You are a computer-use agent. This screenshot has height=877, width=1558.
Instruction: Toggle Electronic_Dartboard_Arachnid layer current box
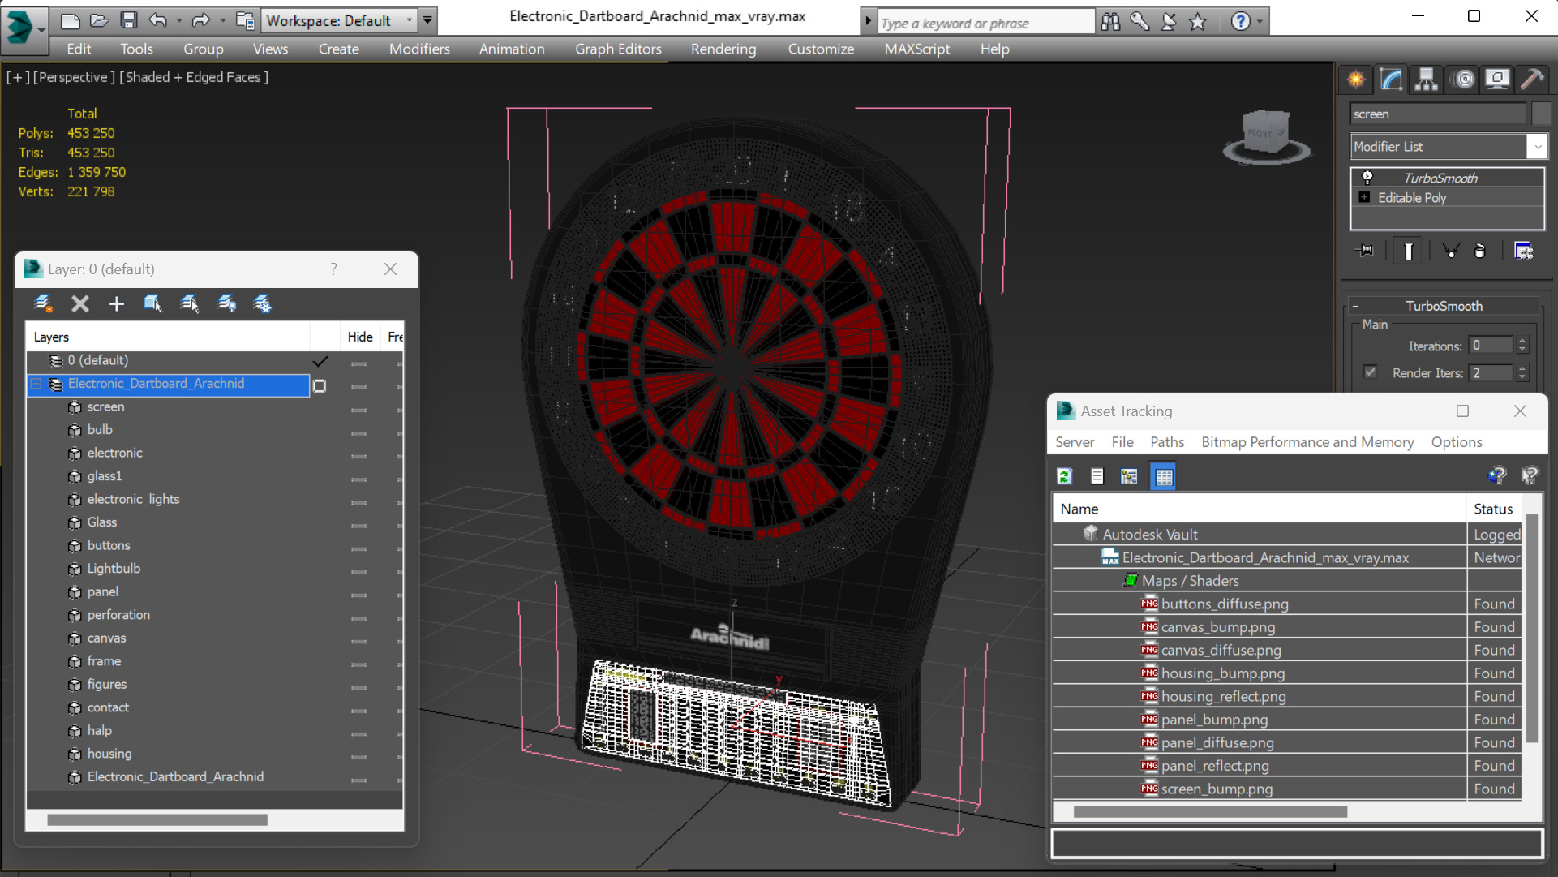click(x=320, y=386)
